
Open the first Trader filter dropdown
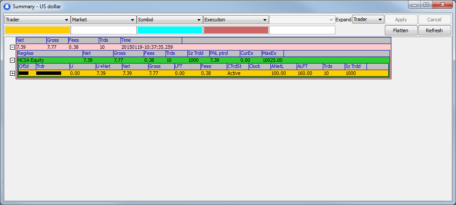click(x=37, y=20)
